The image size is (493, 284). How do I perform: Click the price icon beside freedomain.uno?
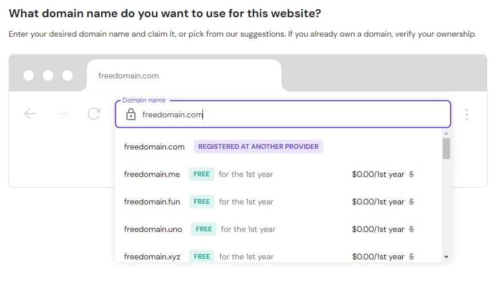click(412, 229)
